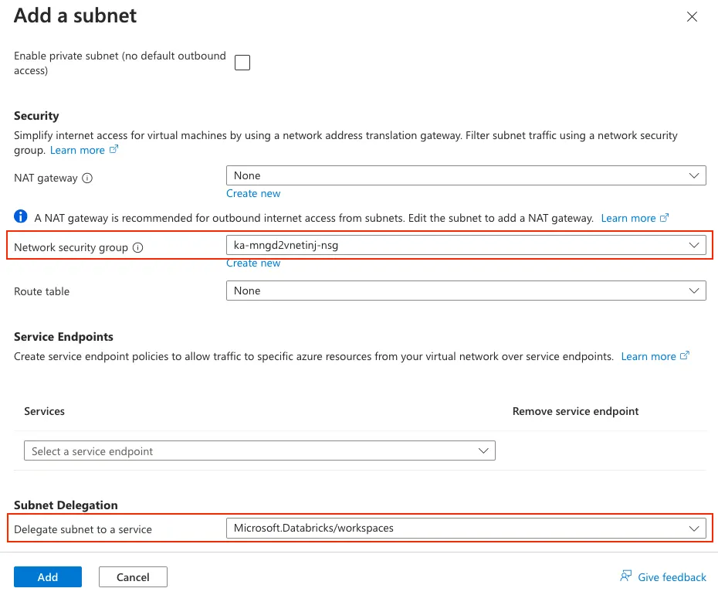The image size is (718, 595).
Task: Enable private subnet with no default outbound access
Action: [x=242, y=63]
